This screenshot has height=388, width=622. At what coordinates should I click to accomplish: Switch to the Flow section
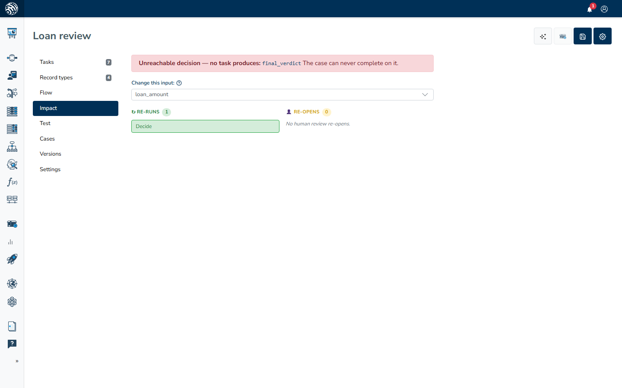[76, 93]
